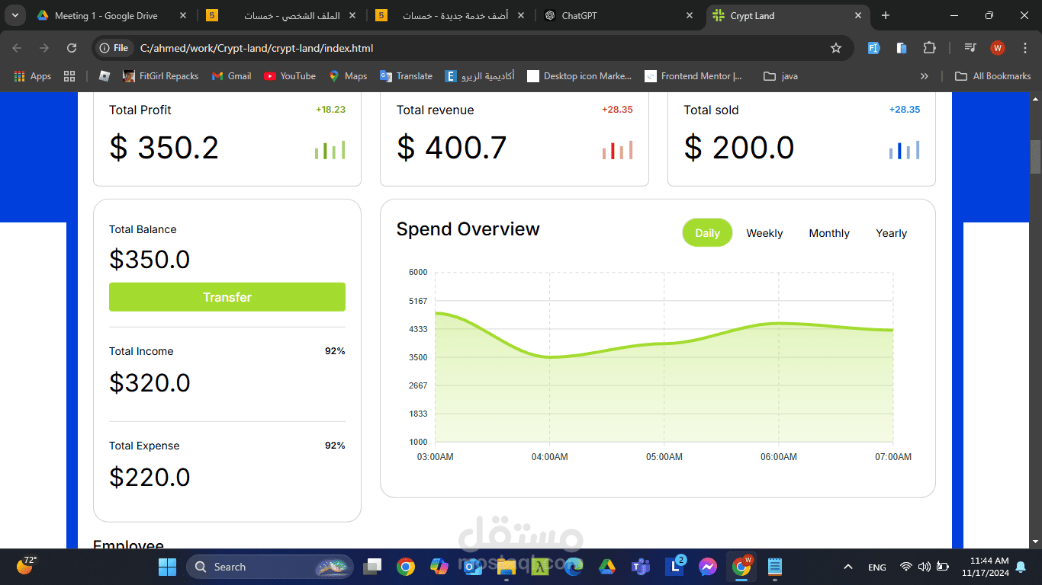Select the Daily spend overview filter
Screen dimensions: 1042x585
tap(707, 233)
